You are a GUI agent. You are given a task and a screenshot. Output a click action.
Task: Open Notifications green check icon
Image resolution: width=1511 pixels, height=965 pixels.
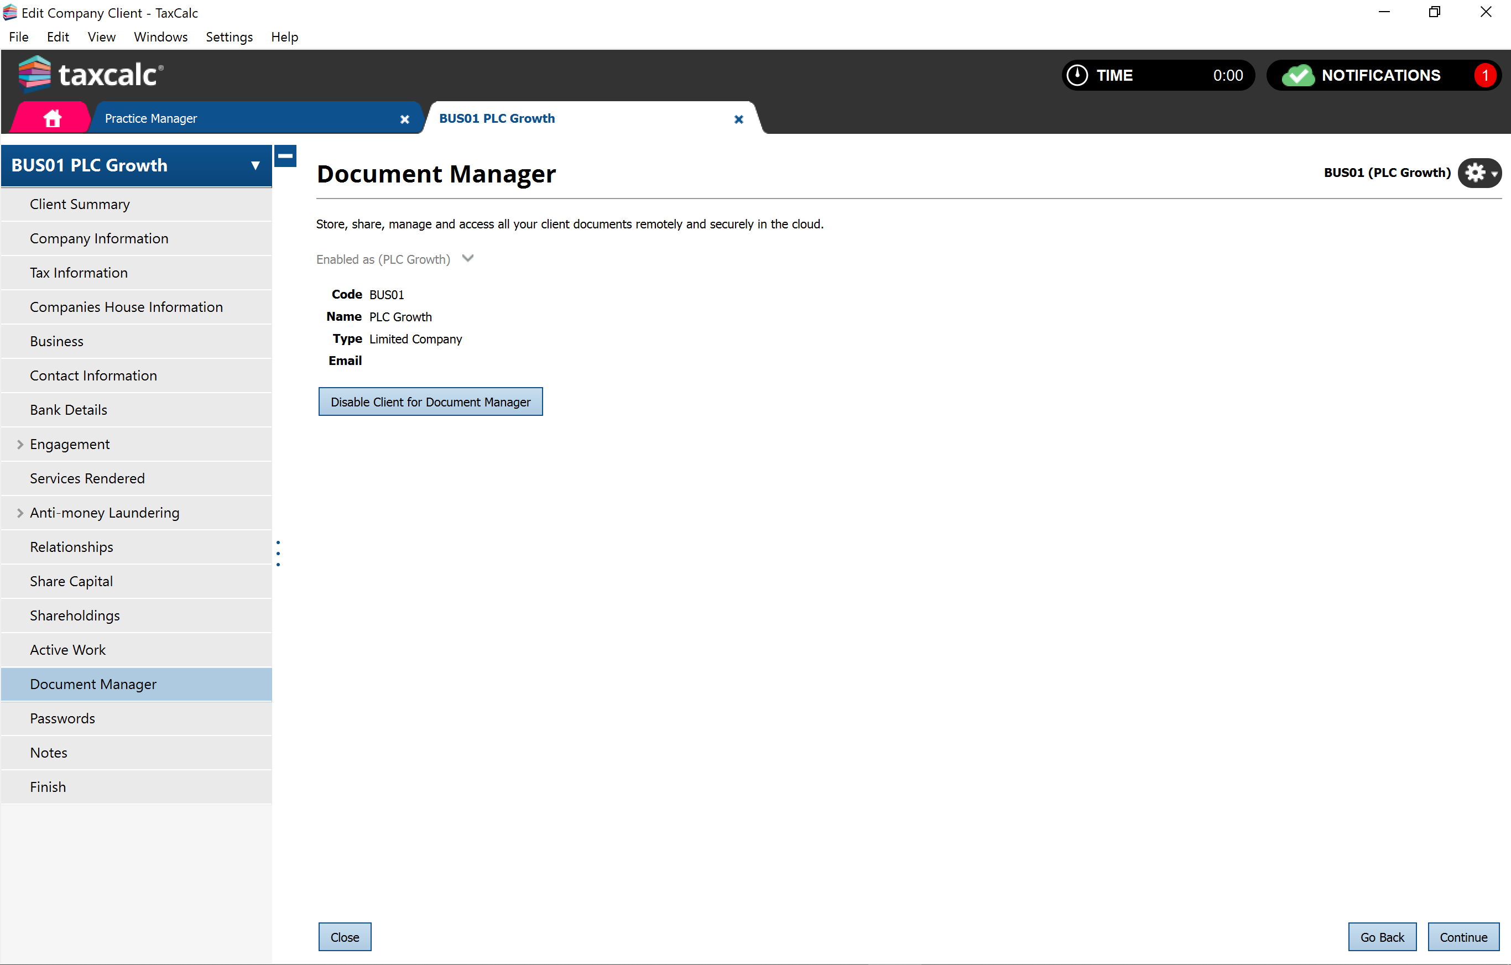(x=1298, y=75)
